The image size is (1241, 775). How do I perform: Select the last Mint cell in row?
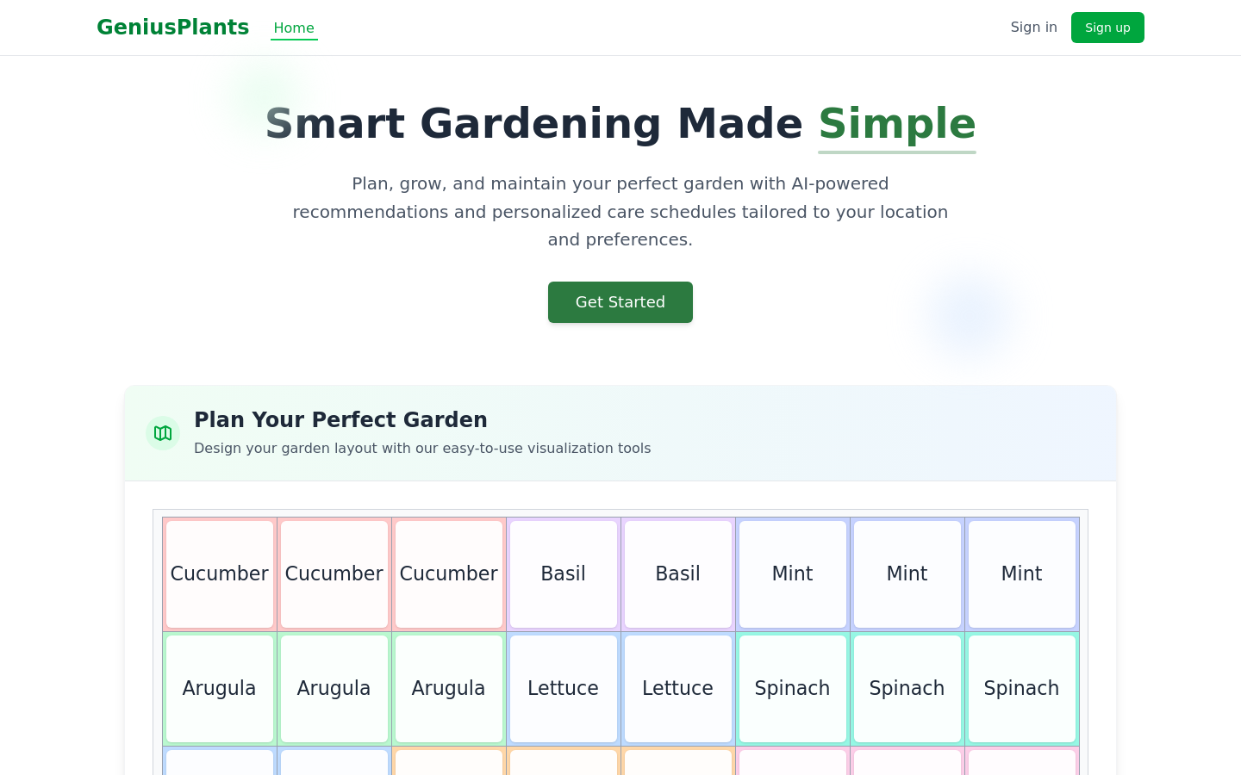tap(1022, 574)
